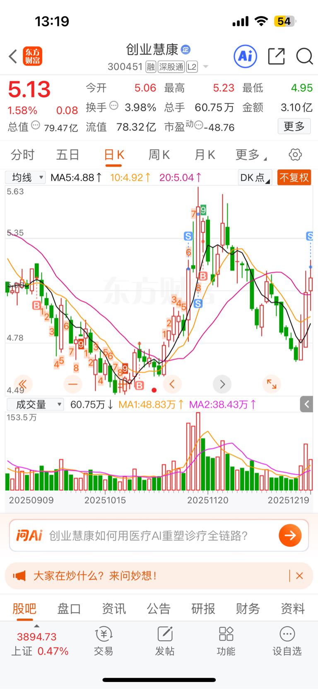
Task: Collapse side panel grey arrow tab
Action: 306,404
